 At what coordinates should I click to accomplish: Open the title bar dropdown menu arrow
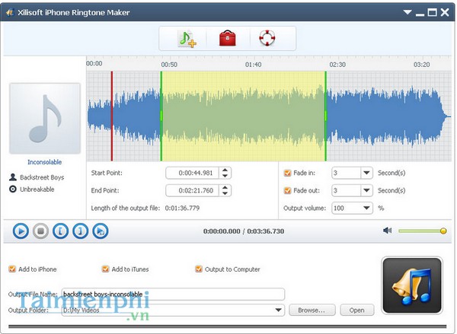[x=407, y=12]
